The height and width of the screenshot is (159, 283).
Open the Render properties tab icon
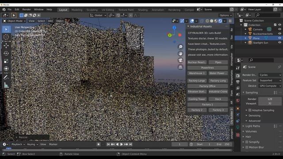pos(238,76)
